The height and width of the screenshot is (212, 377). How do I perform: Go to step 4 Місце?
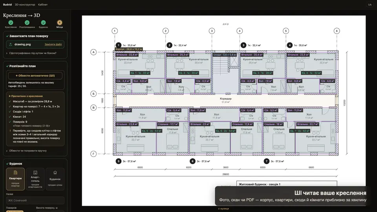click(59, 23)
